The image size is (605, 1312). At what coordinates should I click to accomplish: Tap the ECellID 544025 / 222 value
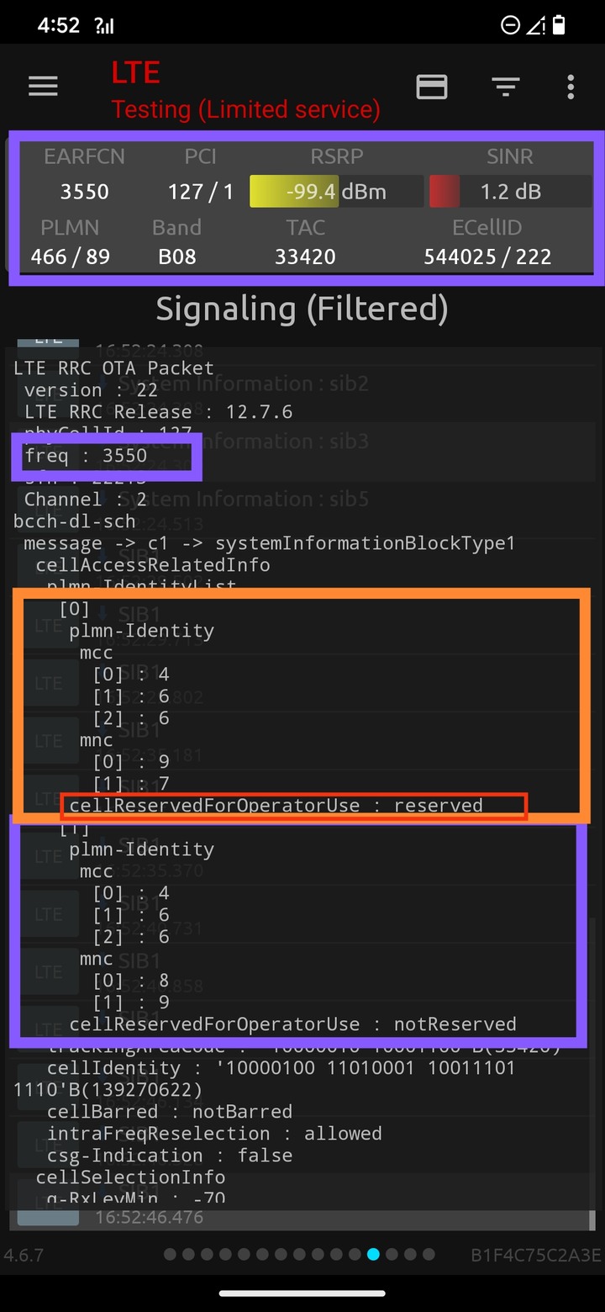coord(487,257)
